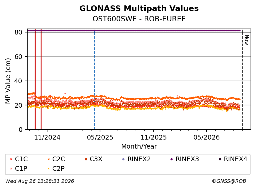Click the x-axis label '11/2025'
256x189 pixels.
[154, 138]
